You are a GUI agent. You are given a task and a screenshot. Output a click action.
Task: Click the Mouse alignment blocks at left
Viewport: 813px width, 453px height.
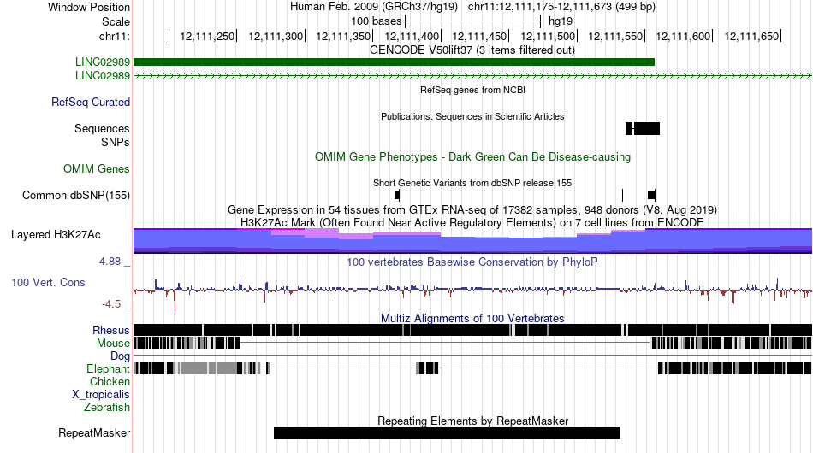point(187,343)
